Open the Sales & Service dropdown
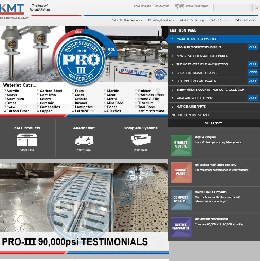Image resolution: width=260 pixels, height=261 pixels. (221, 20)
